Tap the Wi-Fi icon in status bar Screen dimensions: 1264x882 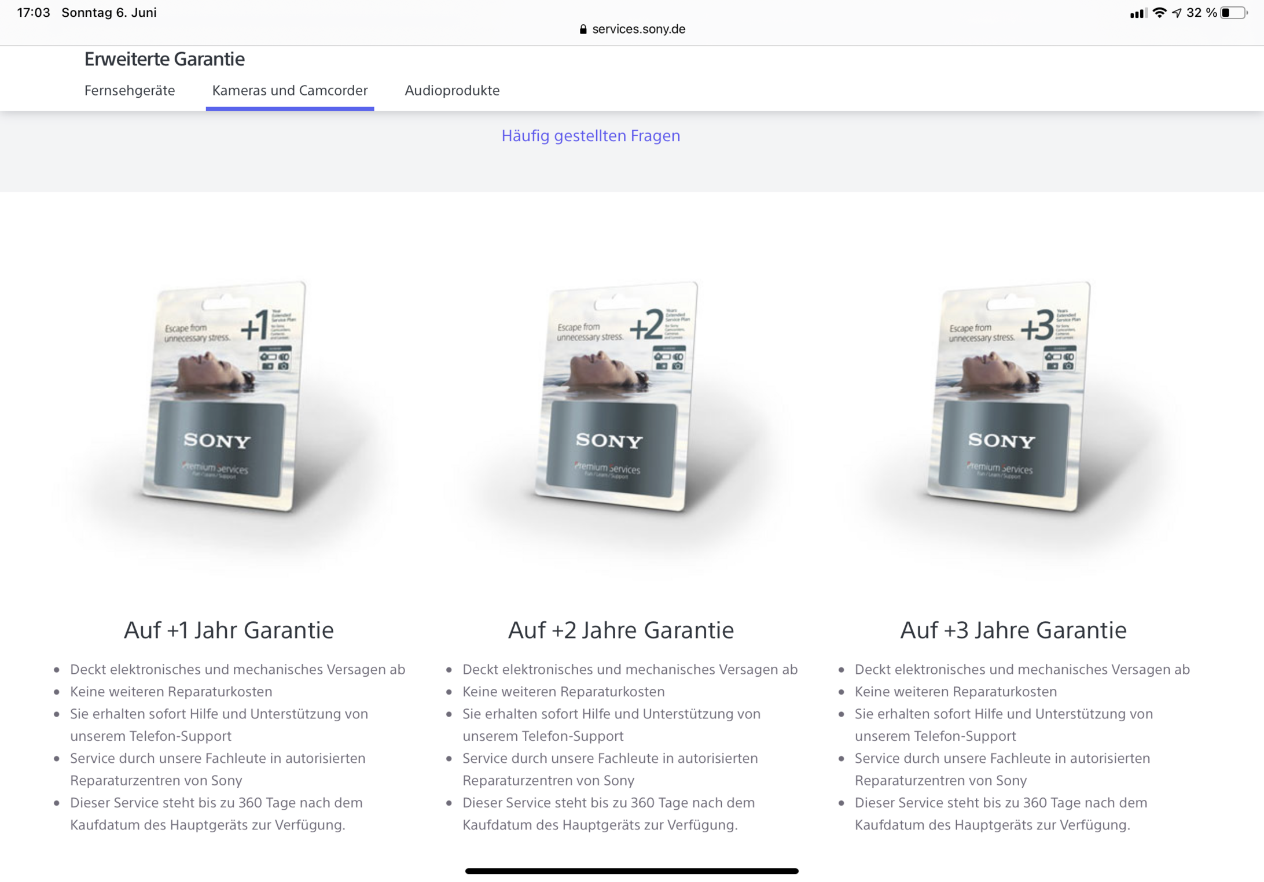point(1159,13)
